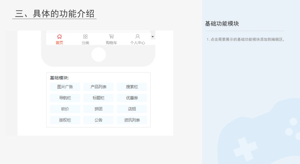Add the 产品列表 module
Viewport: 300px width, 164px height.
[x=98, y=87]
